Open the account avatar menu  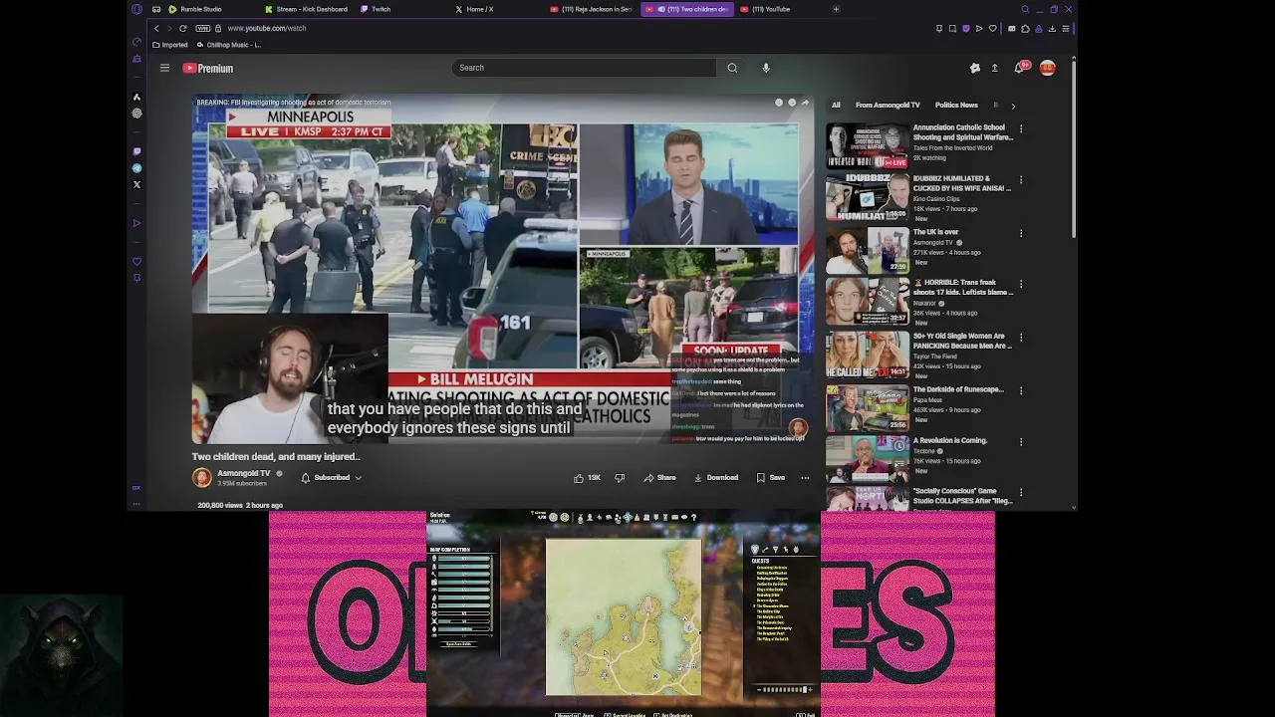pos(1047,68)
